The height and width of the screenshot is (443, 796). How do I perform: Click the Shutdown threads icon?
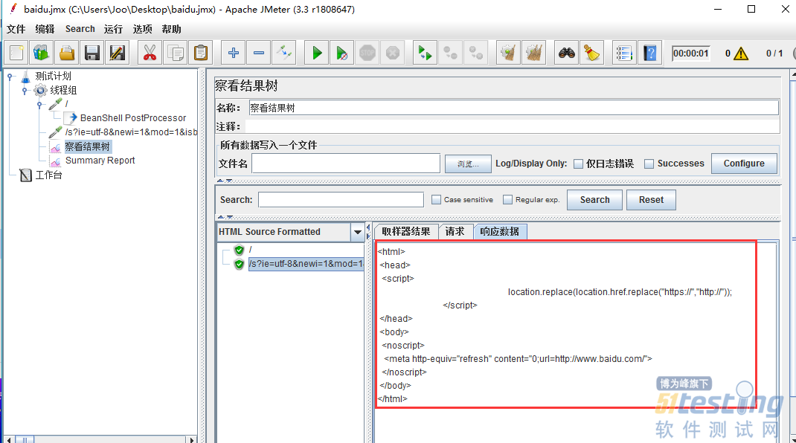(392, 53)
